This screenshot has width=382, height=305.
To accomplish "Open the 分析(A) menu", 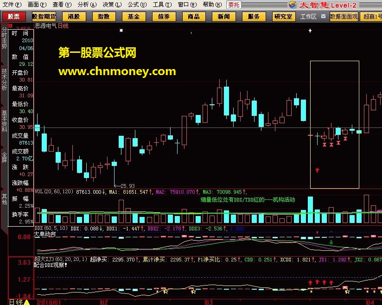I will (x=87, y=4).
